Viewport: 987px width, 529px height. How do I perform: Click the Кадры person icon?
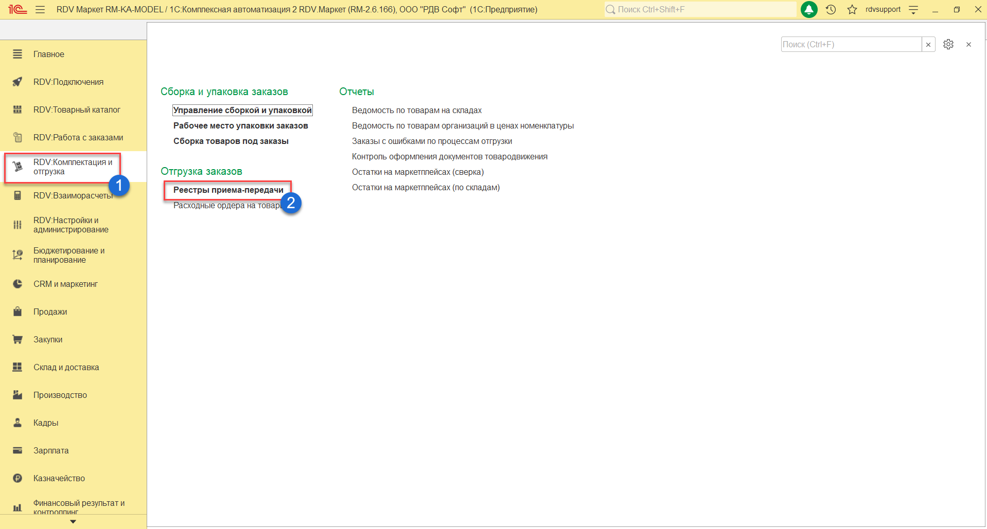[17, 423]
